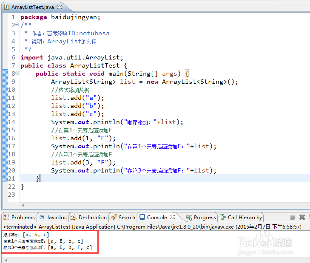
Task: Click the terminated ArrayListTest console header text
Action: pyautogui.click(x=152, y=226)
